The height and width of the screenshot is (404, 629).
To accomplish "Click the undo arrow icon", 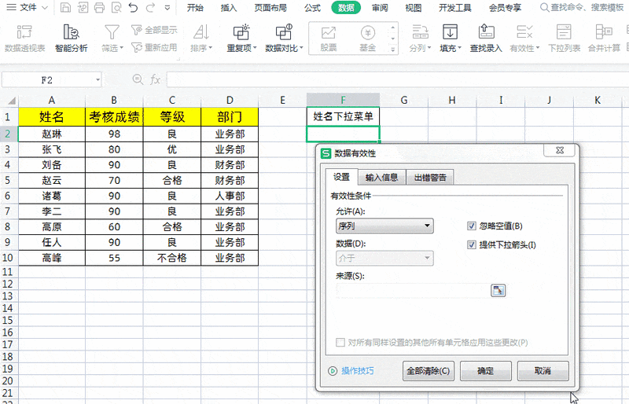I will [132, 8].
